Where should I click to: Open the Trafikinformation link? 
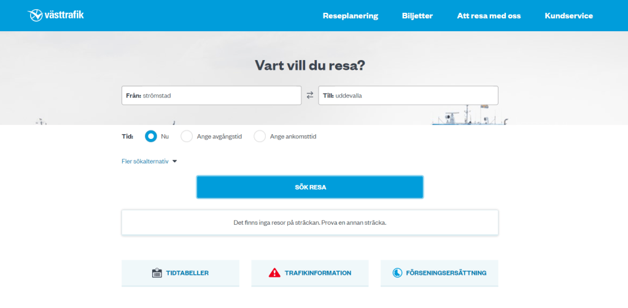317,273
